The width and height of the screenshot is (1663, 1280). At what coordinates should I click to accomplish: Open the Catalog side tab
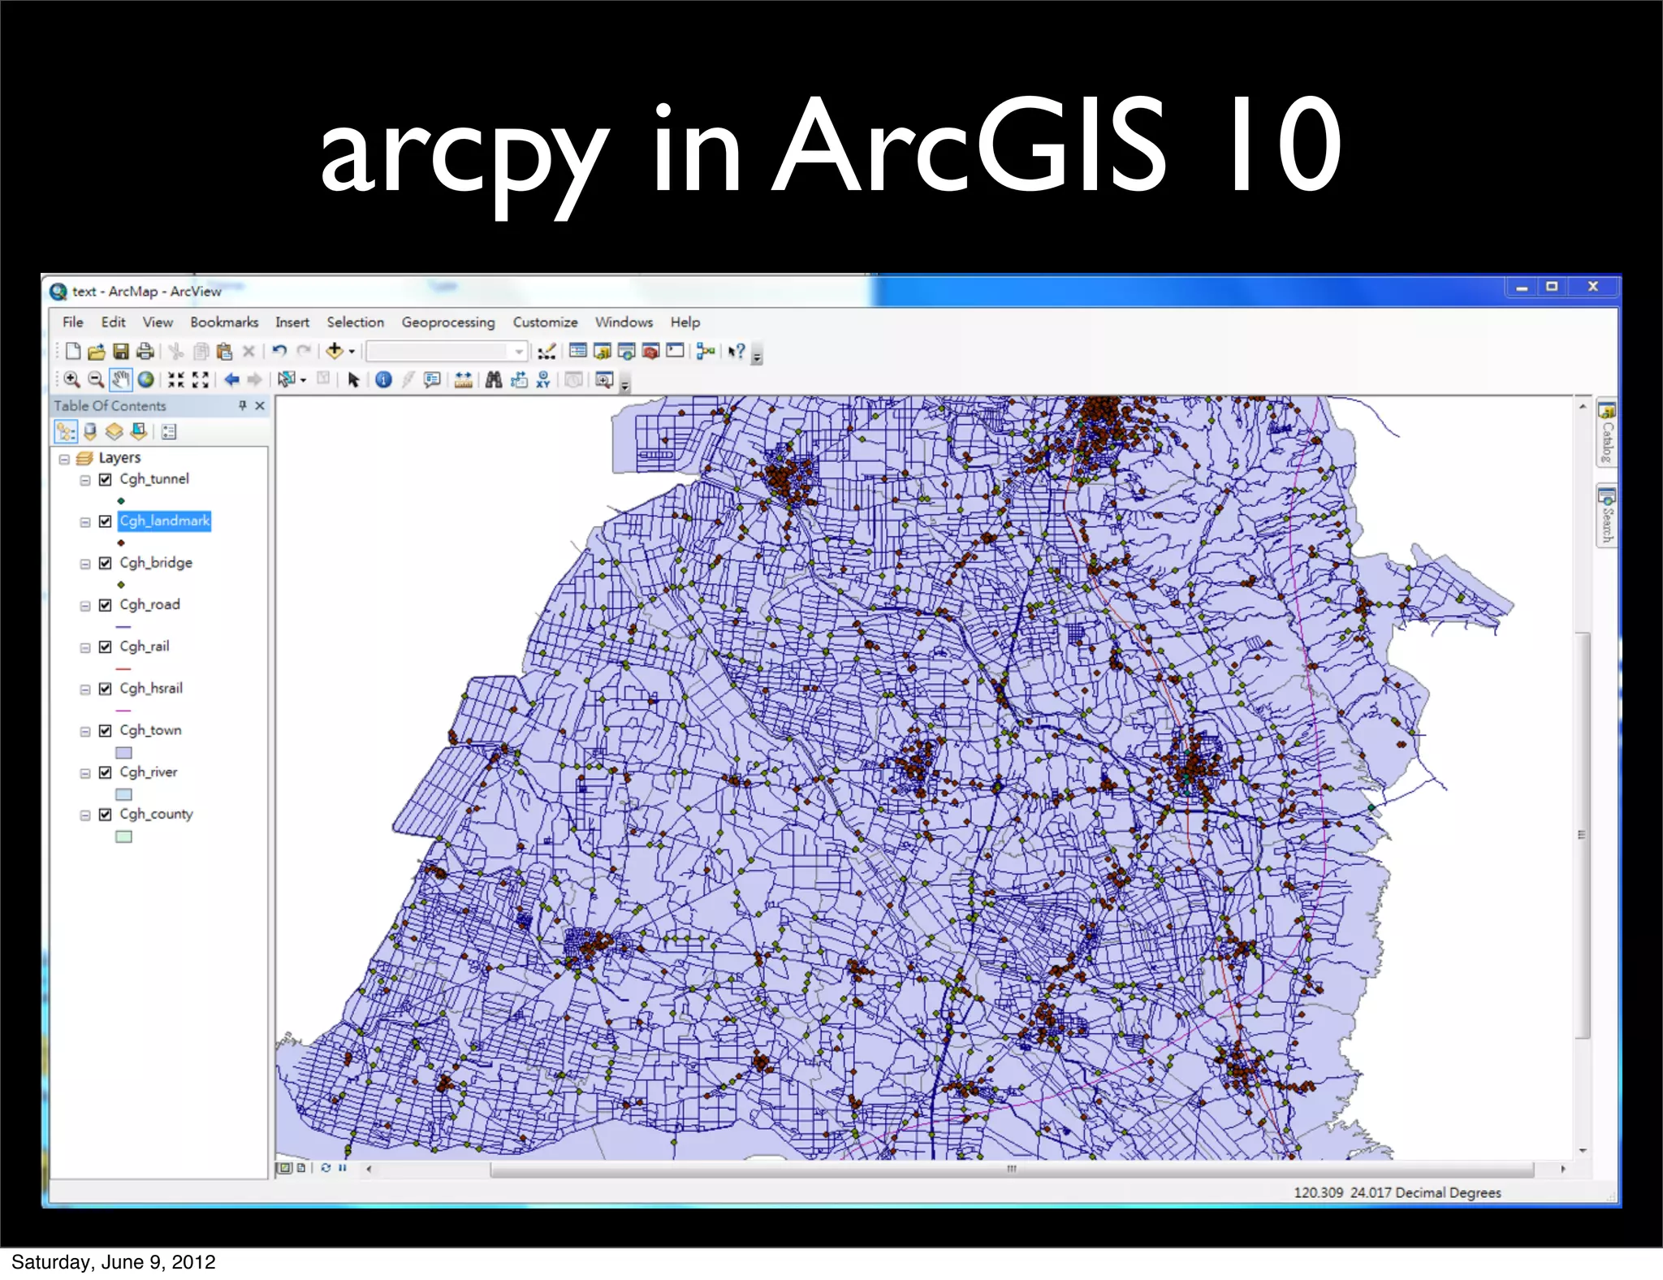point(1606,432)
